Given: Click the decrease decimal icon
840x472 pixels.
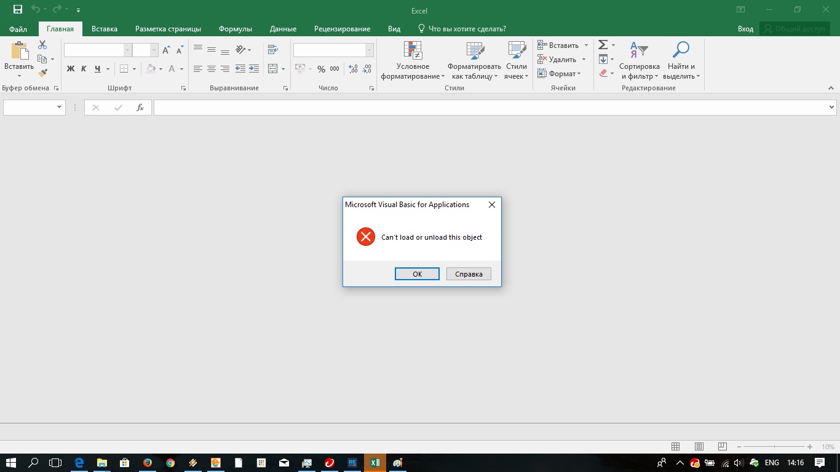Looking at the screenshot, I should click(367, 69).
